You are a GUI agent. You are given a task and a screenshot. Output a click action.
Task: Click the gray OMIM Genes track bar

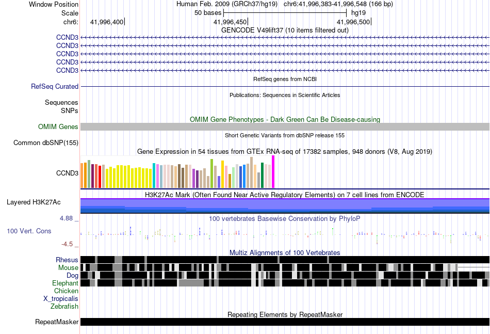pos(285,126)
